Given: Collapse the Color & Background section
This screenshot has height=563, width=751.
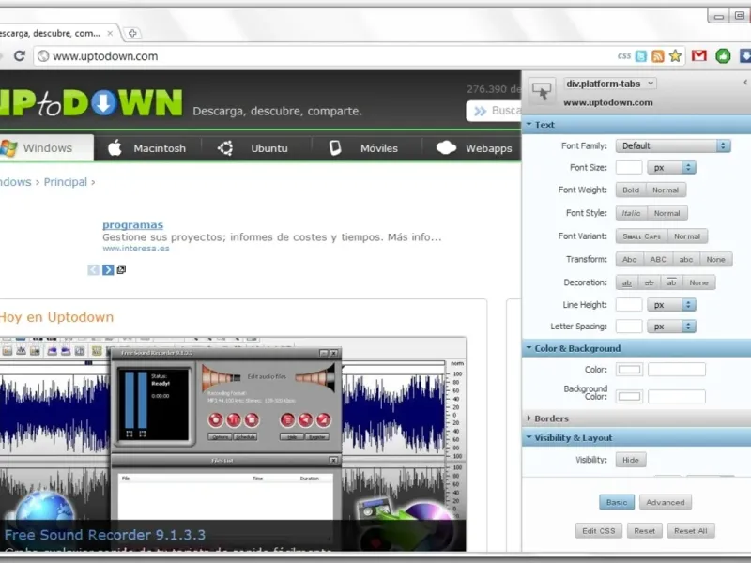Looking at the screenshot, I should coord(636,348).
